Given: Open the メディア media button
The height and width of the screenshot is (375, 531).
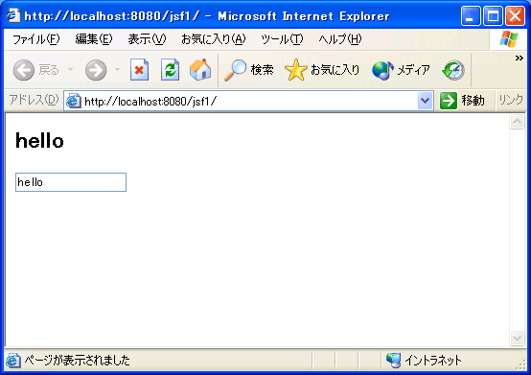Looking at the screenshot, I should (x=401, y=70).
